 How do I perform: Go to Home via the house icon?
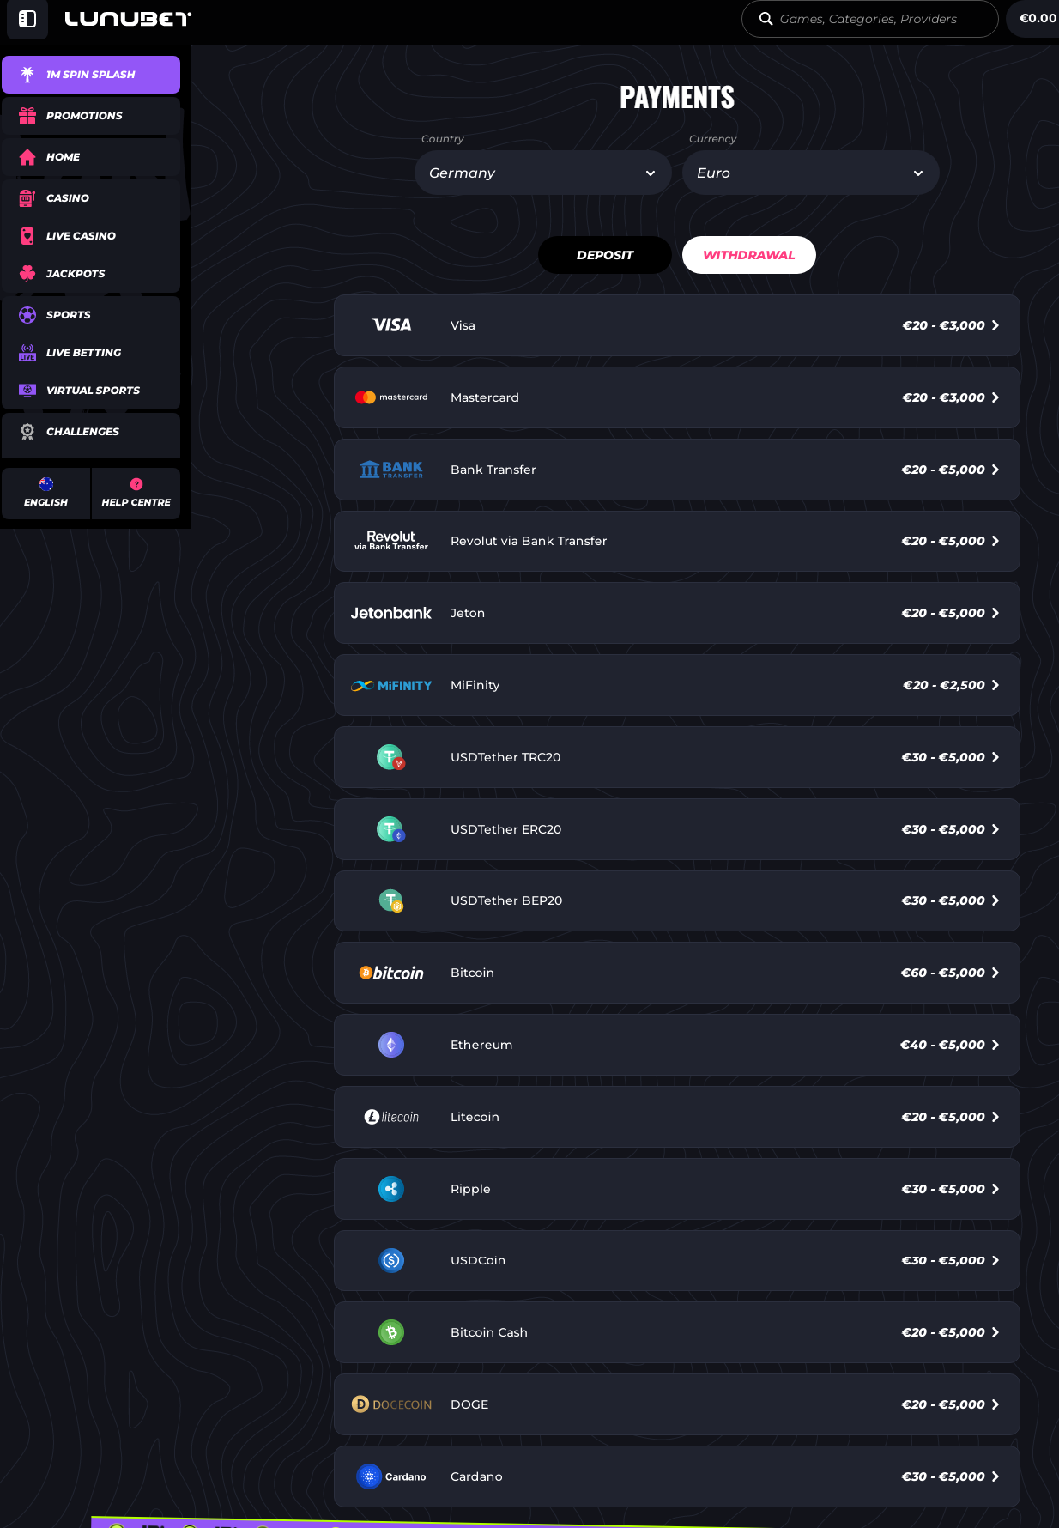(27, 157)
